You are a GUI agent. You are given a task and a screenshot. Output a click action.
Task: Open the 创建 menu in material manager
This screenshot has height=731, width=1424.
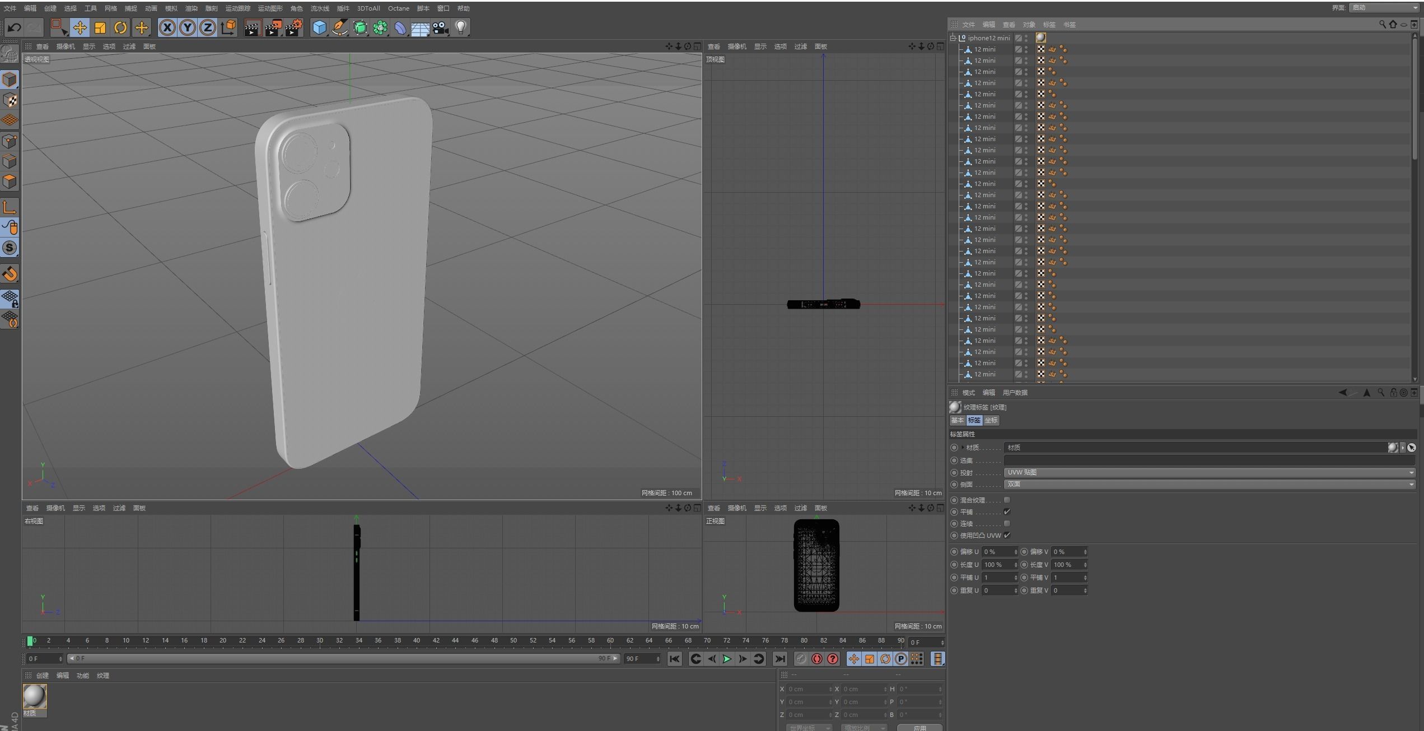pos(43,676)
